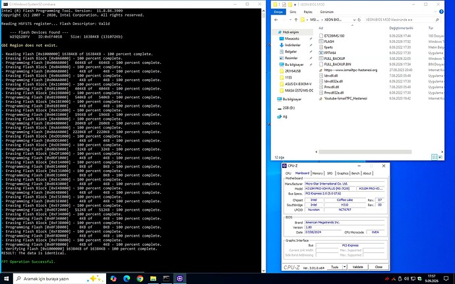The image size is (455, 284).
Task: Select FULL_BACKUP.BIN file
Action: point(337,64)
